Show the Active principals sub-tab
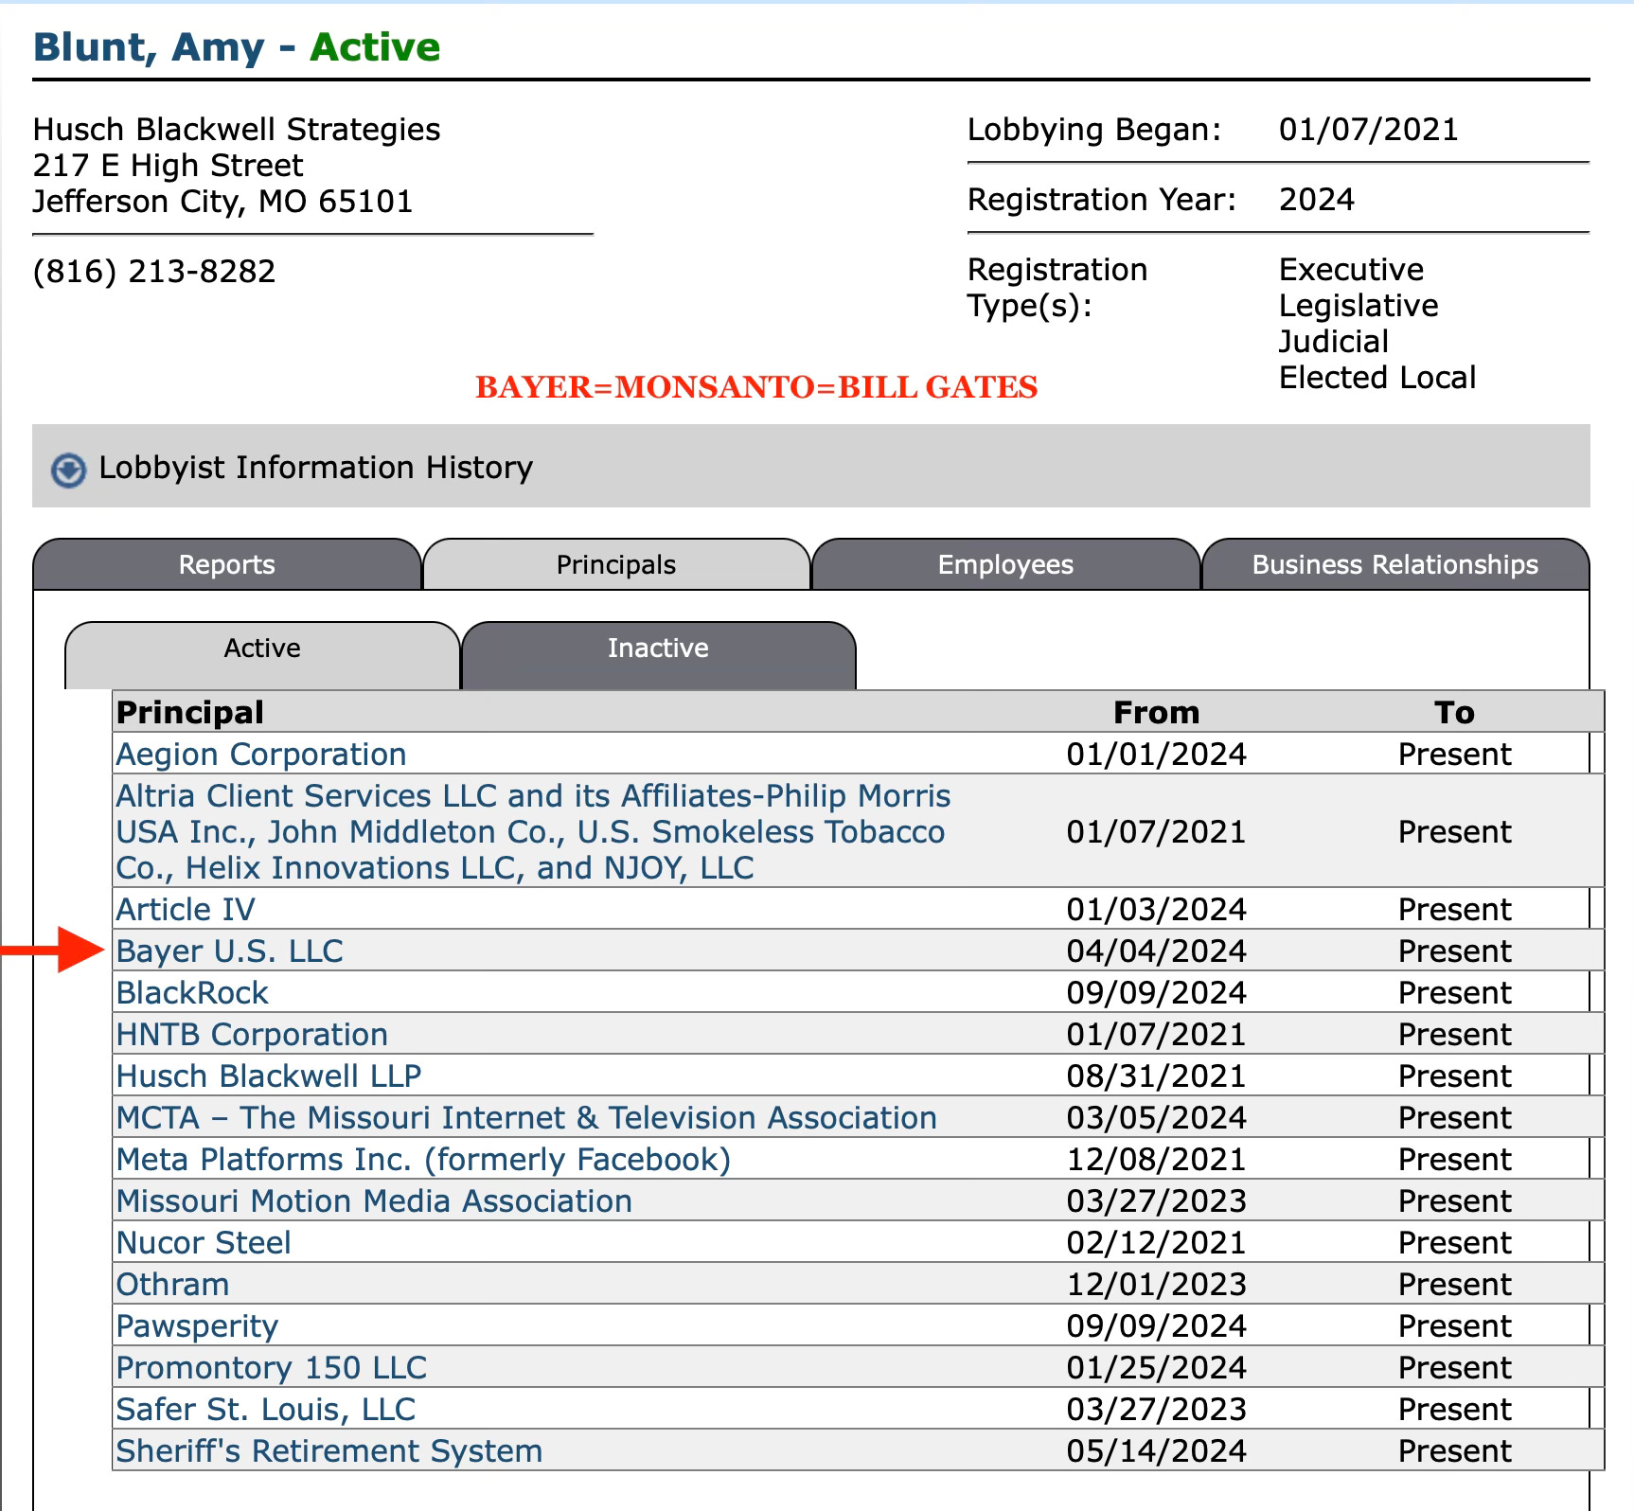 click(x=262, y=654)
